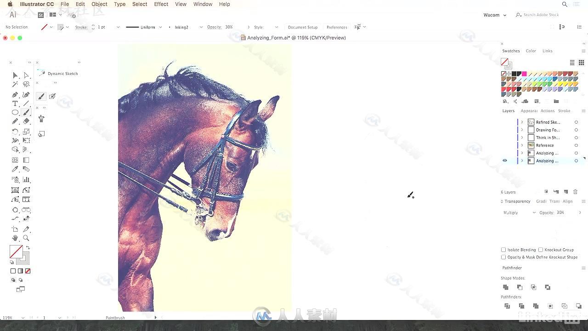
Task: Open the Multiply blending mode dropdown
Action: [x=519, y=212]
